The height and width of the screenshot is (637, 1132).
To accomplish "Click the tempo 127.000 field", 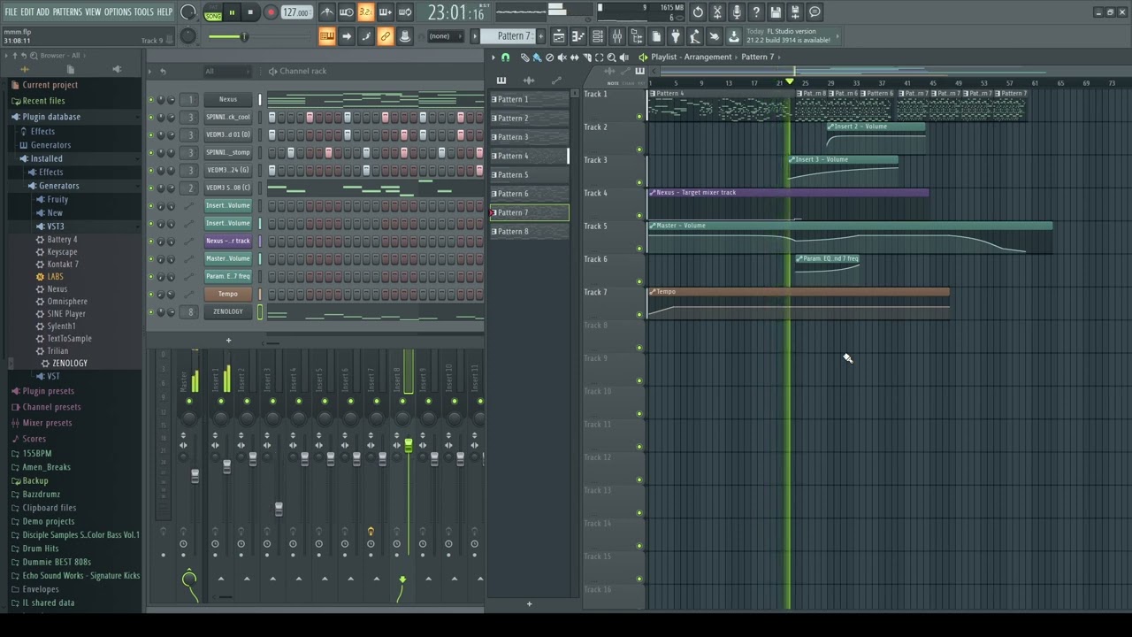I will tap(297, 12).
